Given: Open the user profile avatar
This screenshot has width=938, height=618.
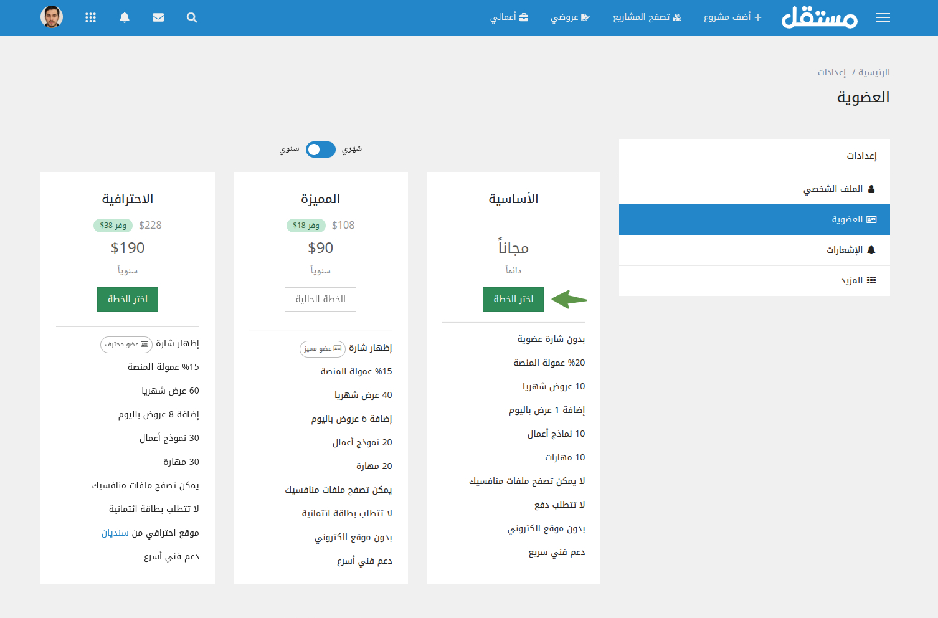Looking at the screenshot, I should [52, 17].
